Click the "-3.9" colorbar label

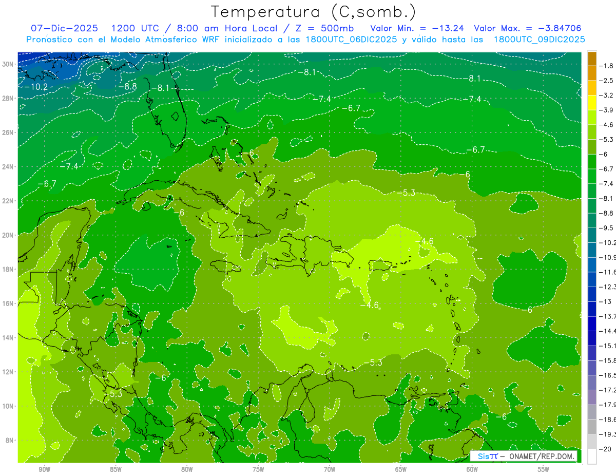point(607,110)
